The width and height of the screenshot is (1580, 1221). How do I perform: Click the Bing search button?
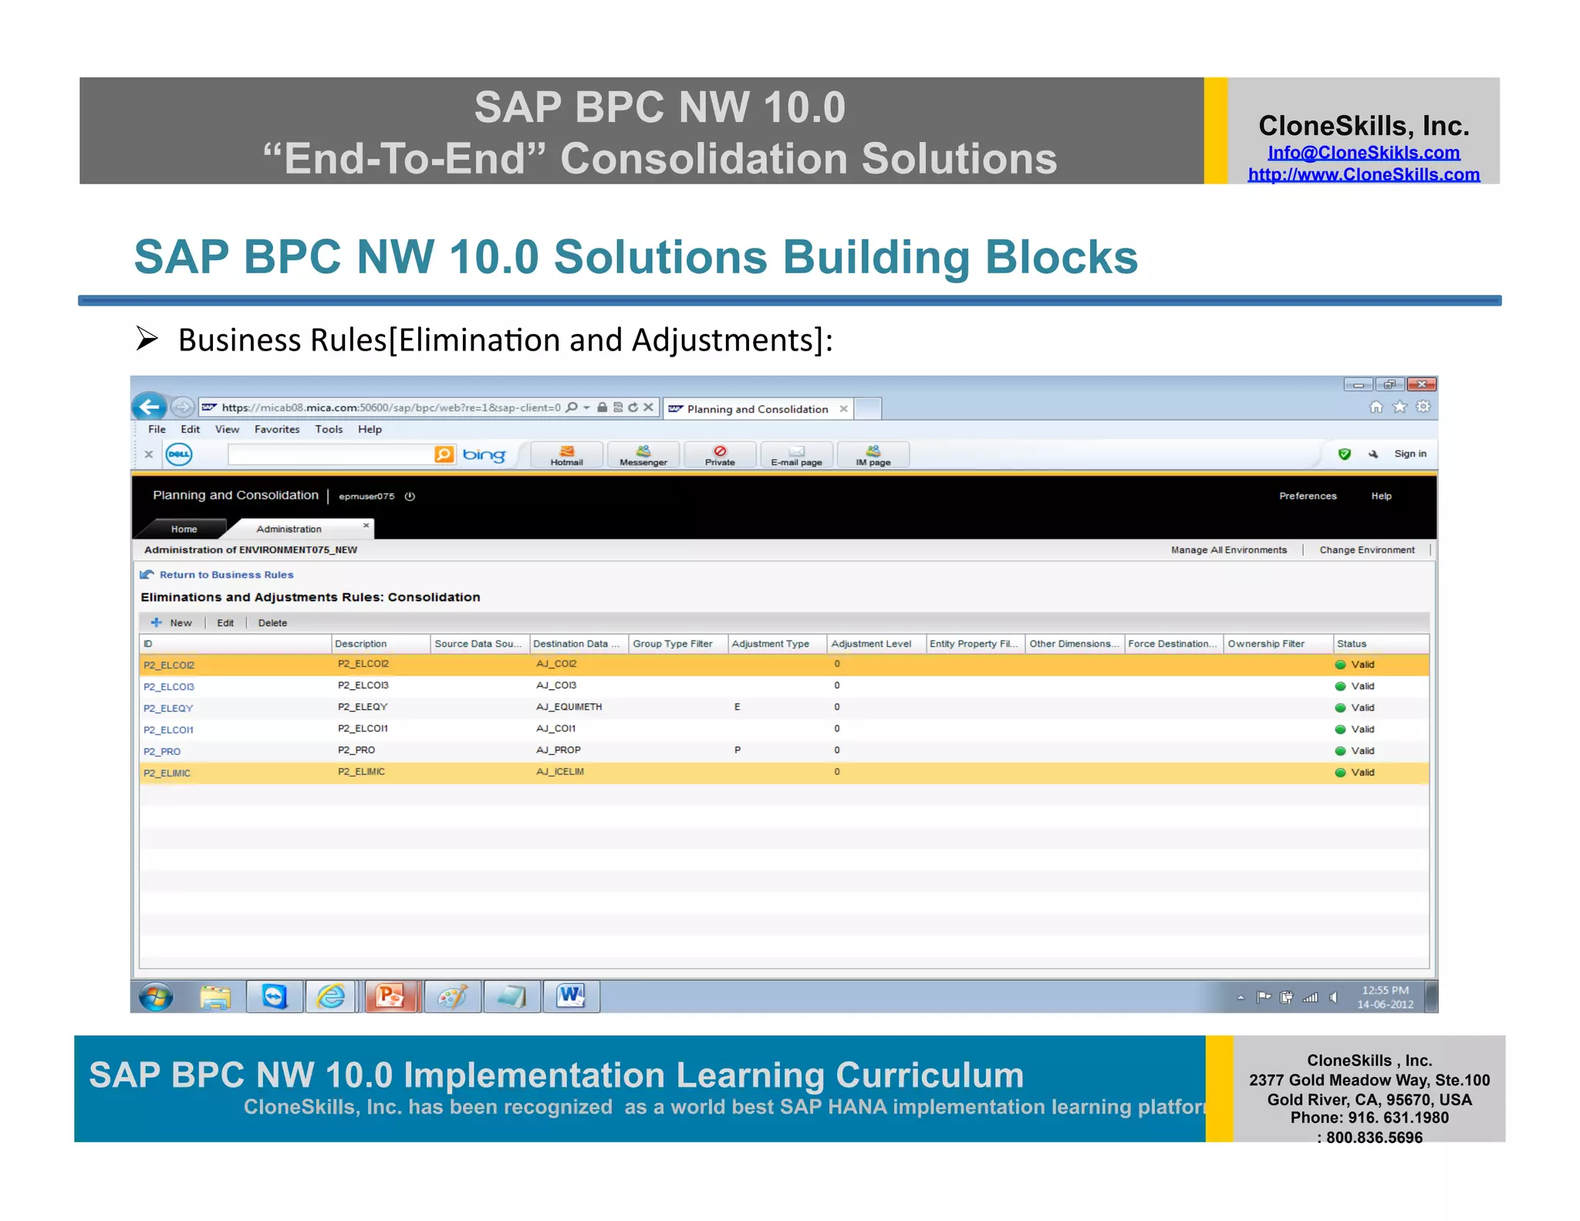(444, 455)
